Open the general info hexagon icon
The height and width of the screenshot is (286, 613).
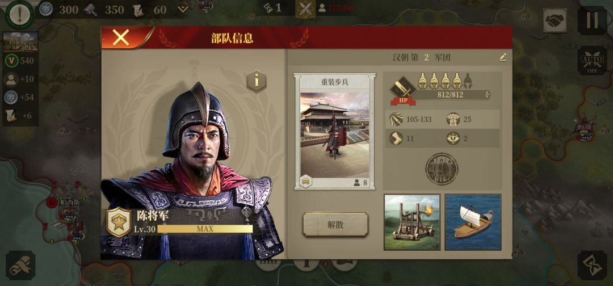(257, 81)
